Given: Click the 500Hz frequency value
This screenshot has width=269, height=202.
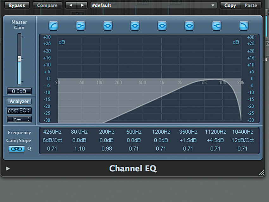Looking at the screenshot, I should click(x=134, y=132).
